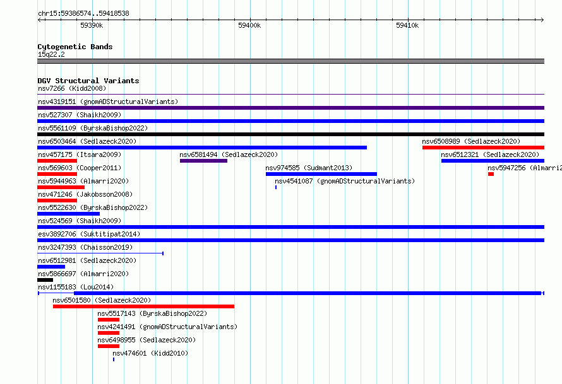
Task: Click nsv5561109 (ByrskaBishop2022) label
Action: click(x=93, y=128)
